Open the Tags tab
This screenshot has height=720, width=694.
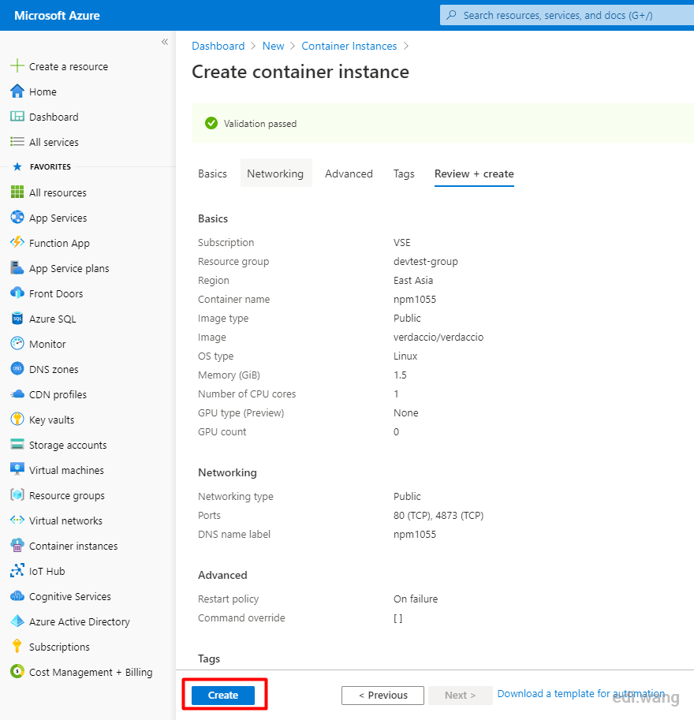tap(404, 173)
